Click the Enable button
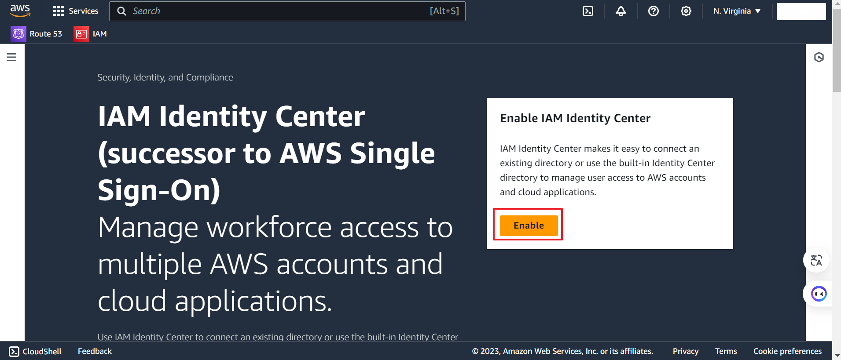The width and height of the screenshot is (841, 360). pyautogui.click(x=529, y=225)
